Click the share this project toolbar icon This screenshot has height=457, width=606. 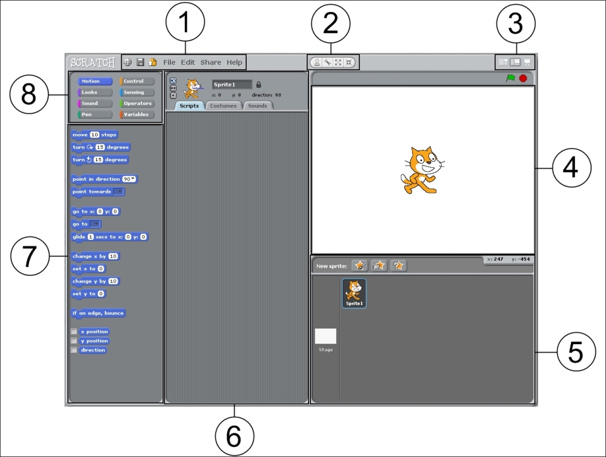coord(153,62)
